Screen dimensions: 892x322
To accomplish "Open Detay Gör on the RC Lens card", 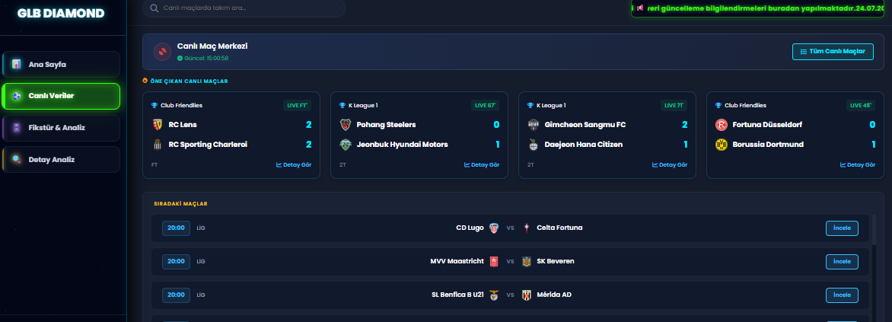I will [294, 165].
